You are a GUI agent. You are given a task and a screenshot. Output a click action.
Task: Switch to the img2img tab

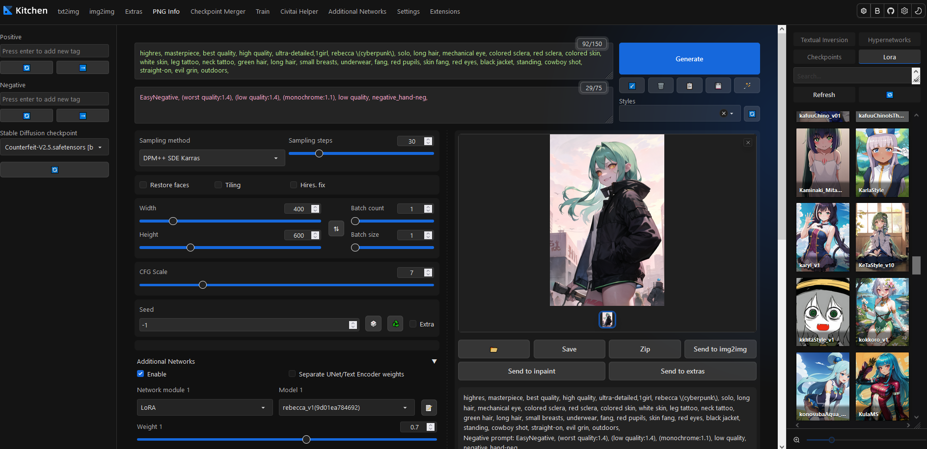point(102,11)
